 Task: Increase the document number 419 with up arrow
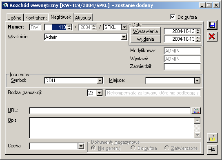click(x=69, y=26)
